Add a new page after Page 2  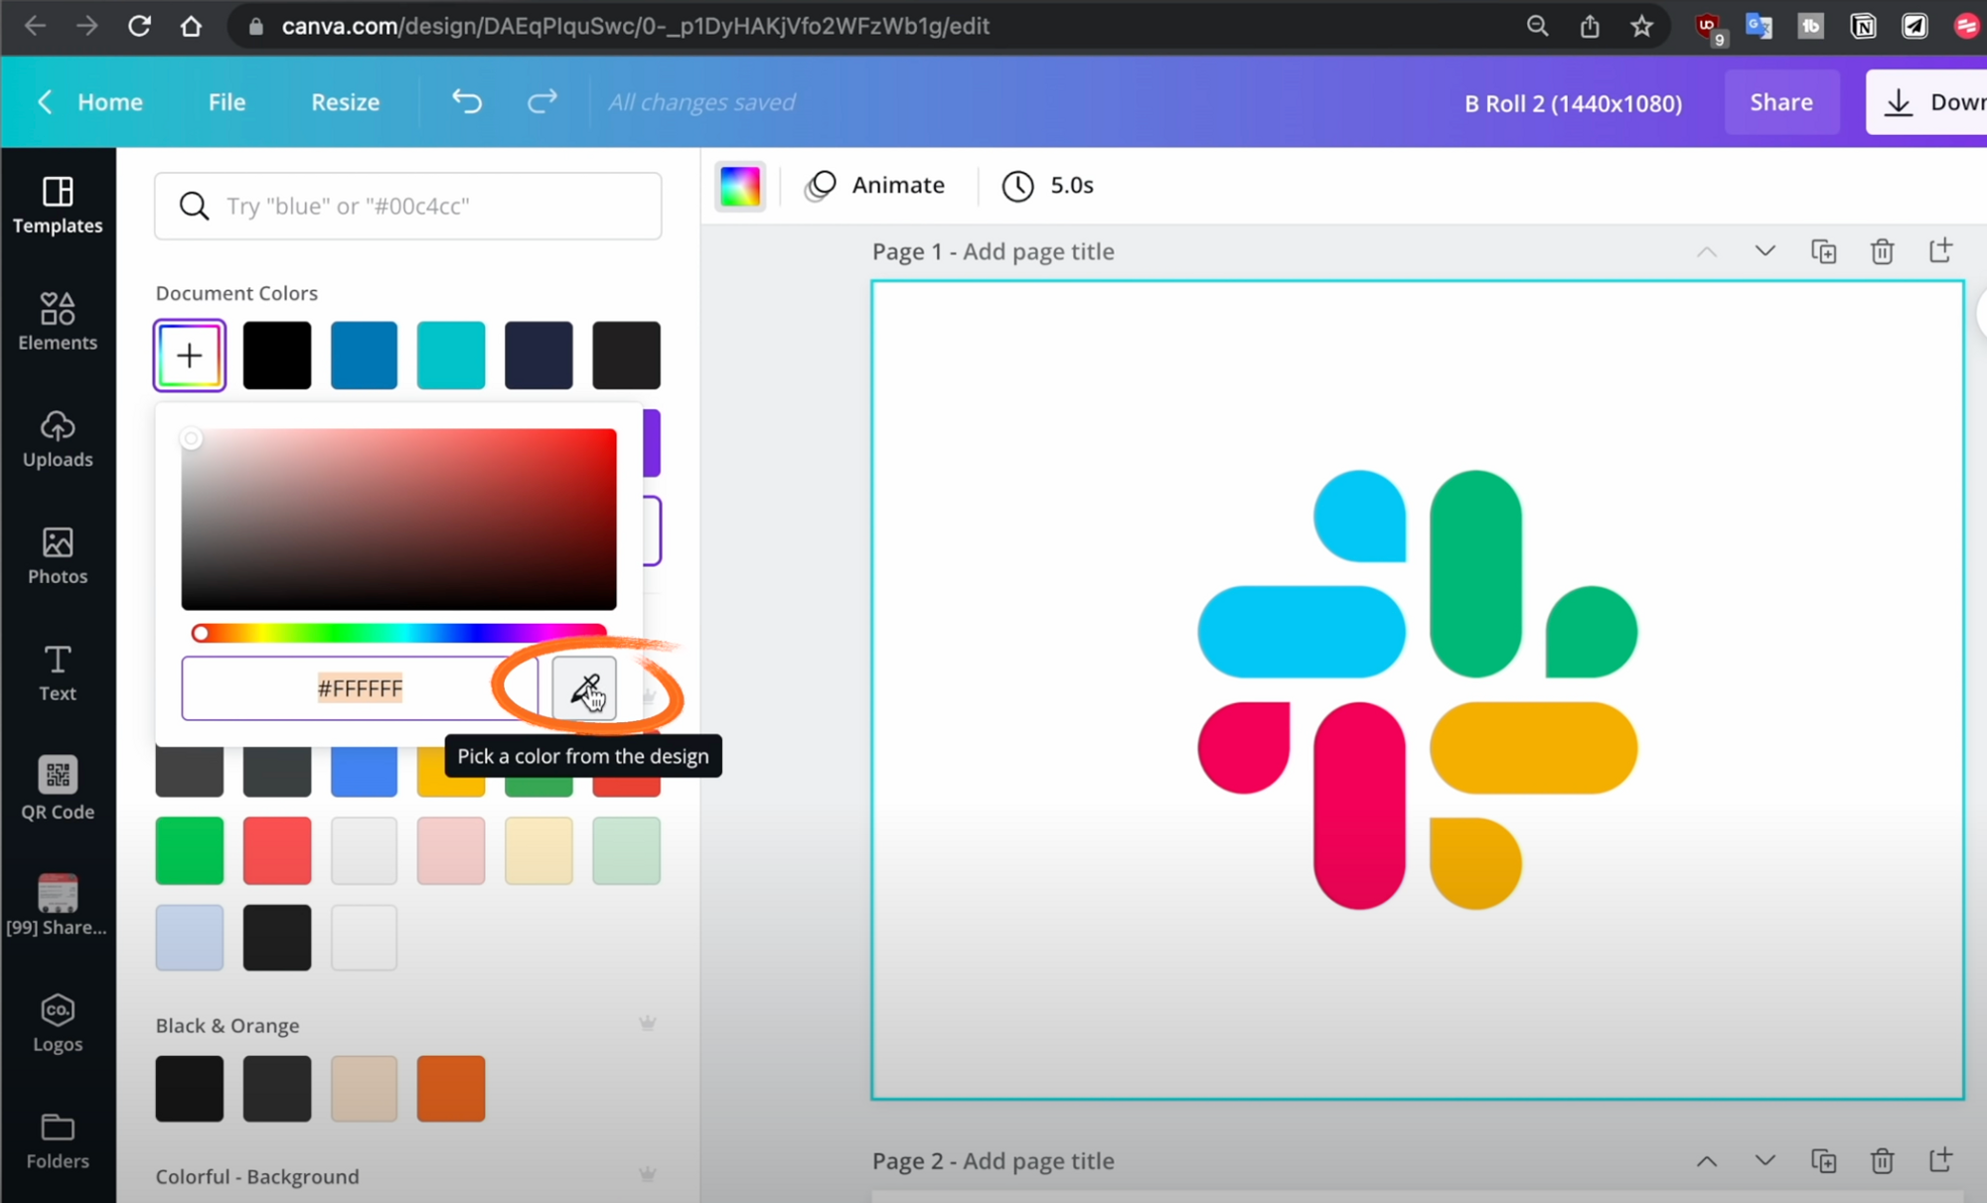tap(1940, 1159)
